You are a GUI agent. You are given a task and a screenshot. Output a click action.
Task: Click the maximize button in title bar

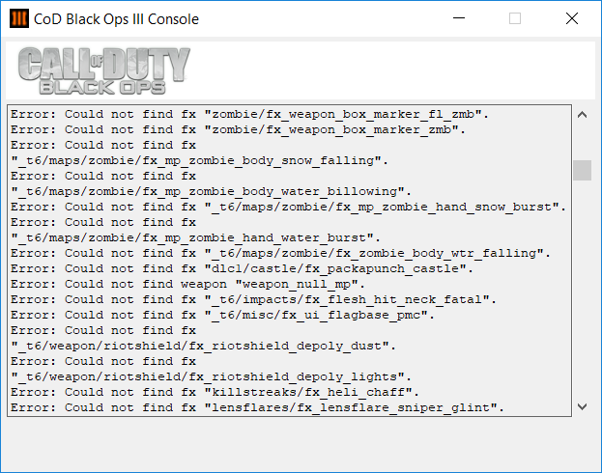pos(514,18)
